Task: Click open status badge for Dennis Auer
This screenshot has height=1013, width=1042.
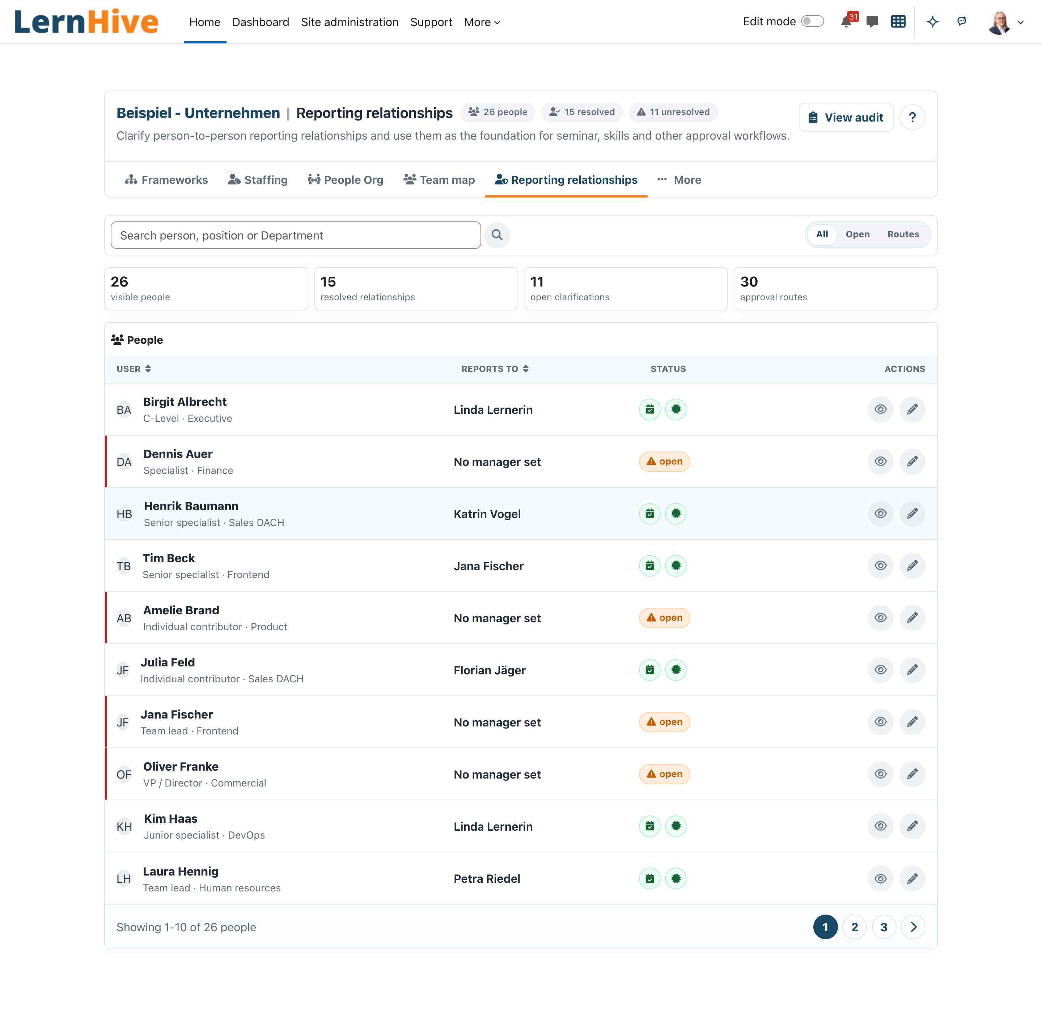Action: click(x=664, y=461)
